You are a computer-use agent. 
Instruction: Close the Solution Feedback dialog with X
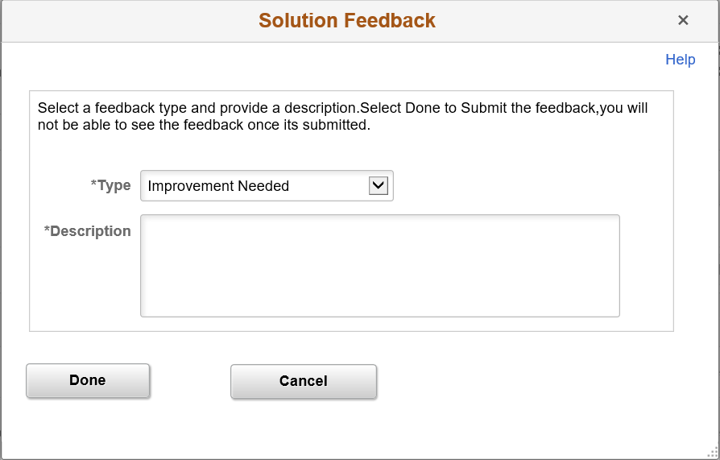(683, 20)
